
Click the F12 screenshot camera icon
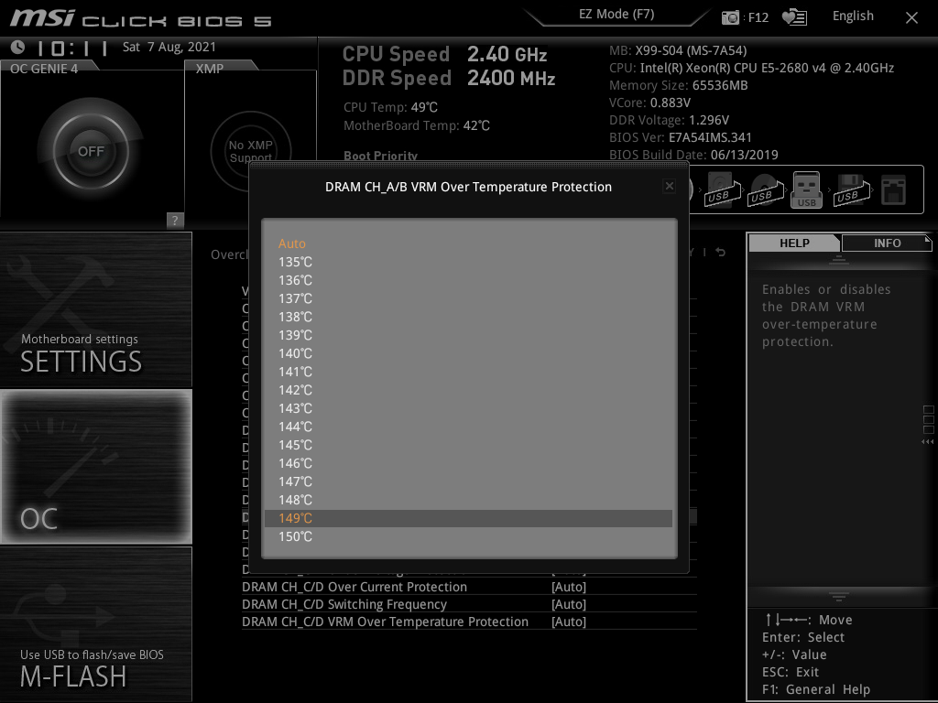pyautogui.click(x=730, y=17)
